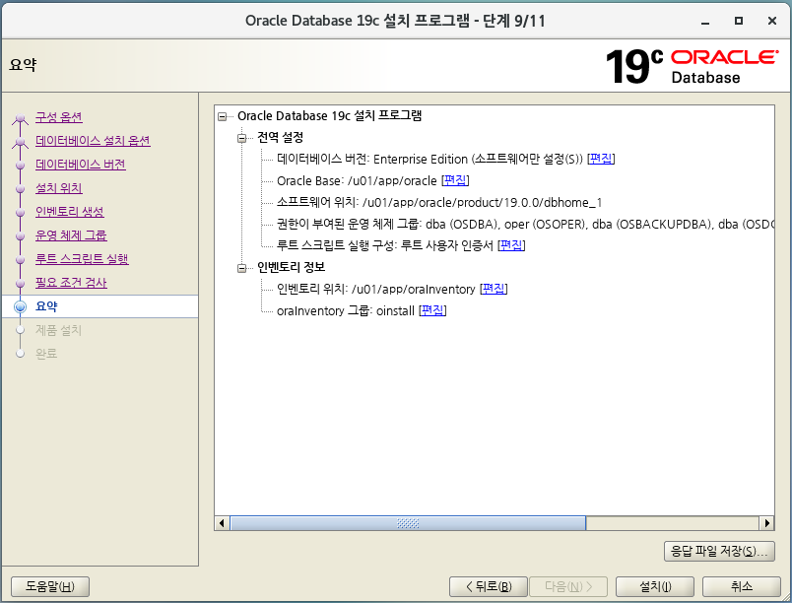Click the 편집 link for 데이터베이스 버전
792x603 pixels.
pyautogui.click(x=601, y=159)
